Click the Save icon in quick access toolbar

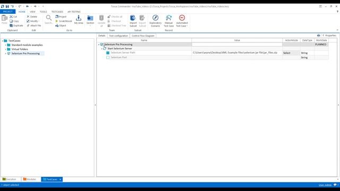pos(7,6)
